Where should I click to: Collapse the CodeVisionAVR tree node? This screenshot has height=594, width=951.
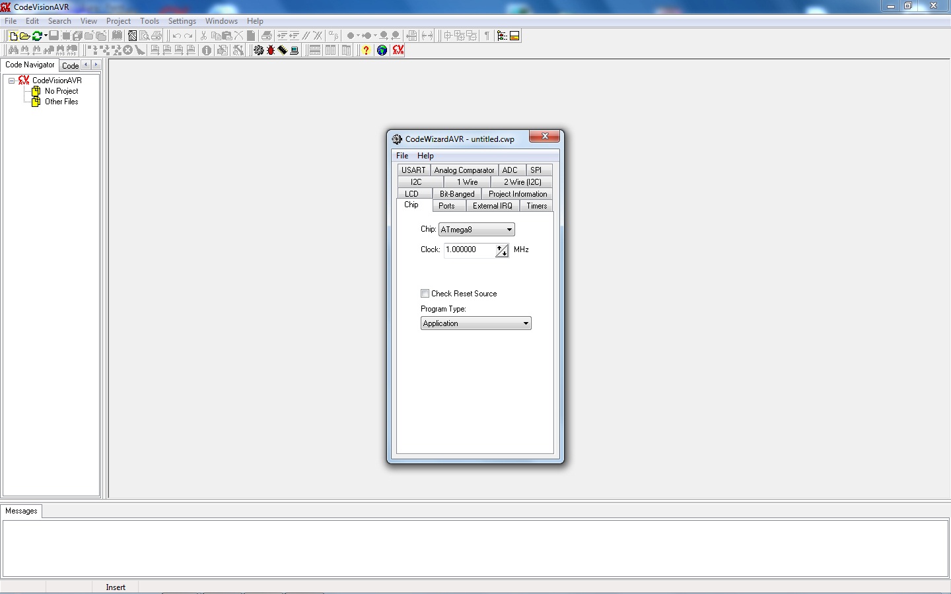(11, 81)
